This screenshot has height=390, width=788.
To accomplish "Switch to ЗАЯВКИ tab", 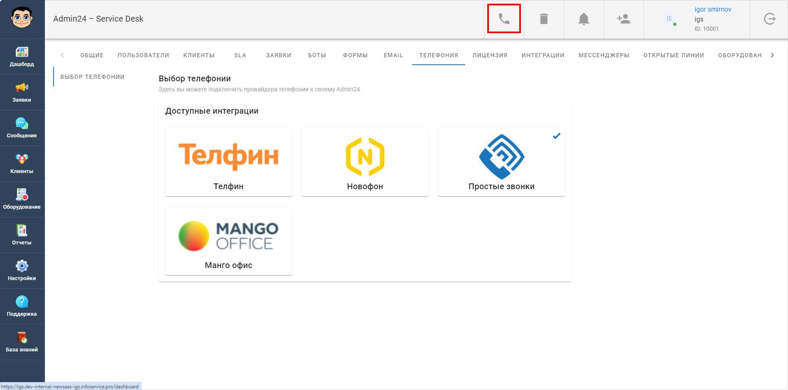I will 278,55.
